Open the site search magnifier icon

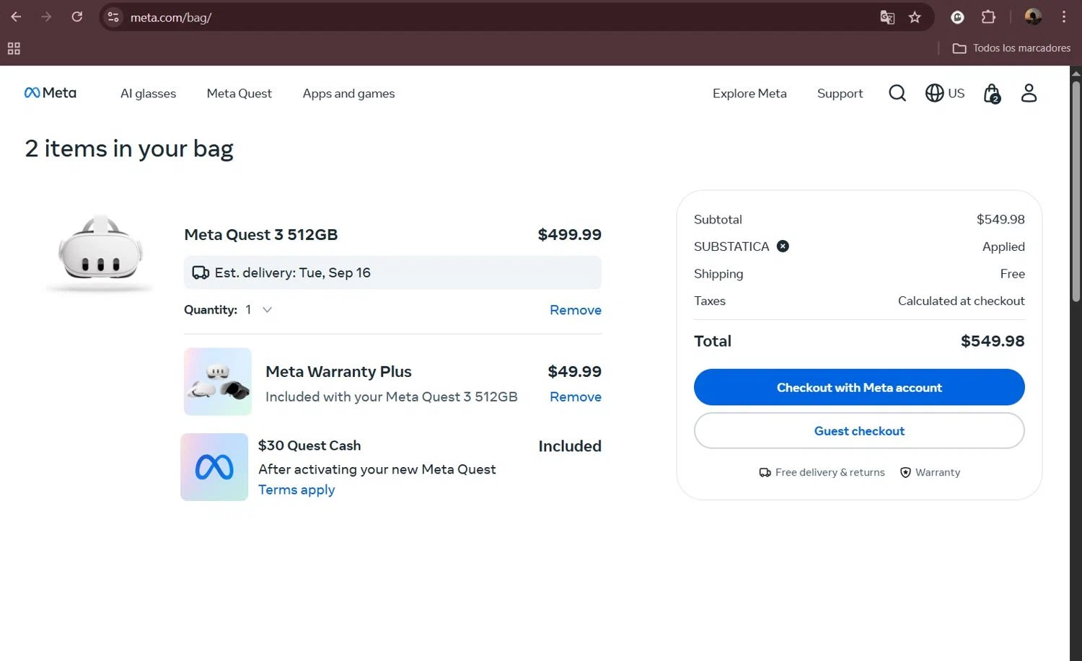pos(897,93)
